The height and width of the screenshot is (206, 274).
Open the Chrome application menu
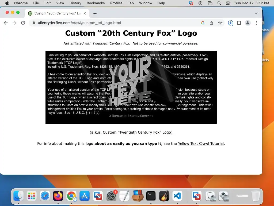point(21,3)
